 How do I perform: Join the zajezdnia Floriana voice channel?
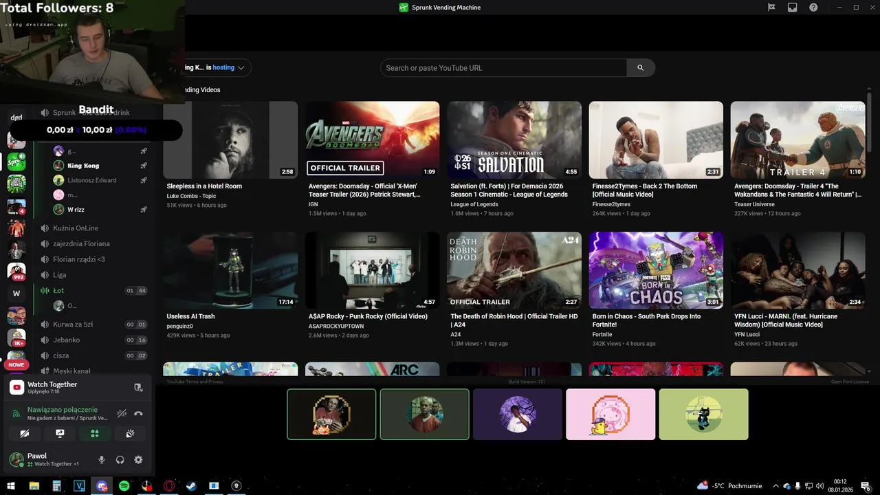[81, 243]
